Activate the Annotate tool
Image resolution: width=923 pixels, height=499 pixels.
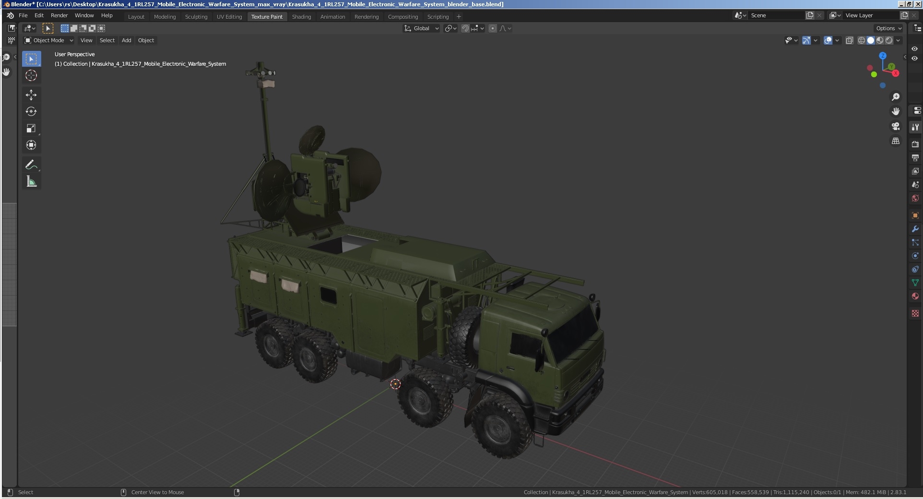pyautogui.click(x=31, y=165)
